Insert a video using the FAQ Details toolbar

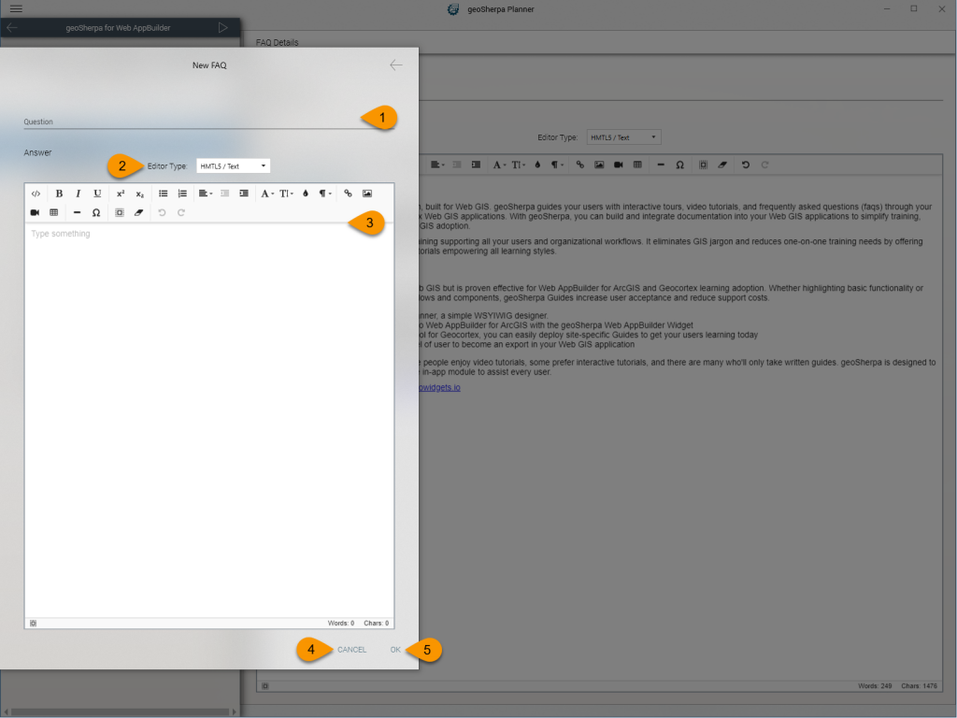[x=619, y=165]
